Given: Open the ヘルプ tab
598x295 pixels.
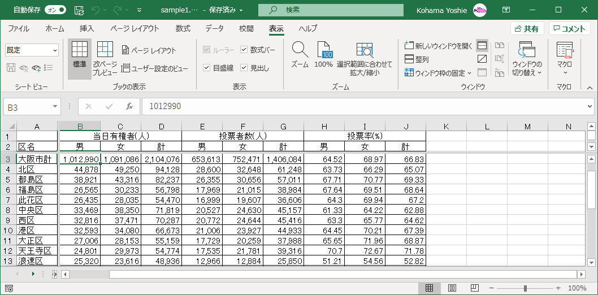Looking at the screenshot, I should 308,29.
